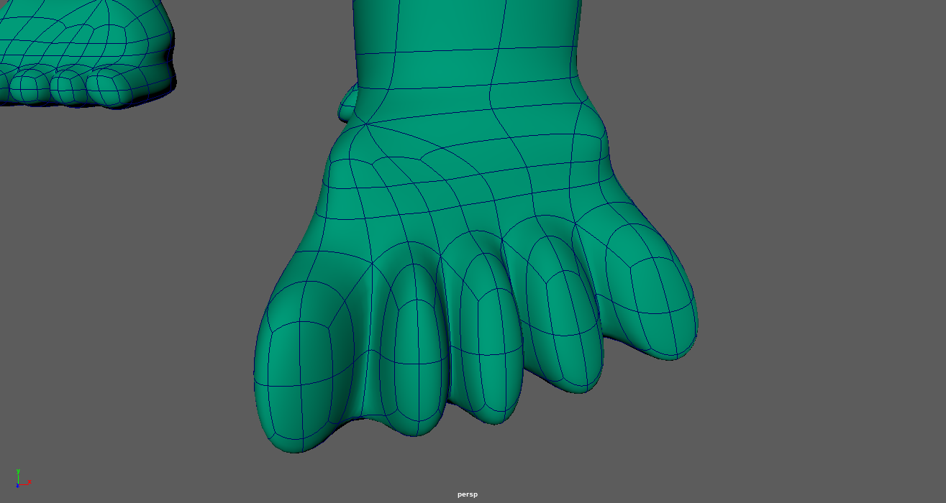The width and height of the screenshot is (946, 503).
Task: Click the tip of the middle toe
Action: (x=495, y=410)
